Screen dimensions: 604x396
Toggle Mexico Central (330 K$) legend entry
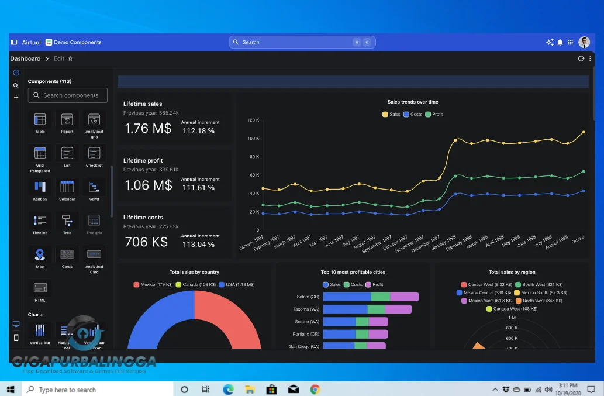click(484, 293)
